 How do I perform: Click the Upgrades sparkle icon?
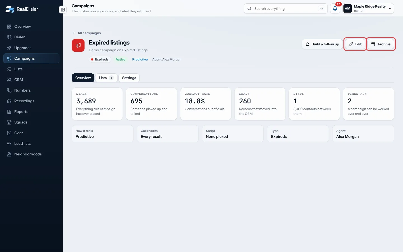point(9,48)
